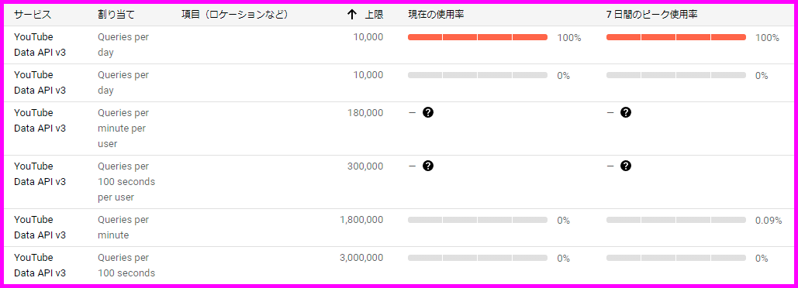798x288 pixels.
Task: Select the first Queries per day row at 100%
Action: 399,45
